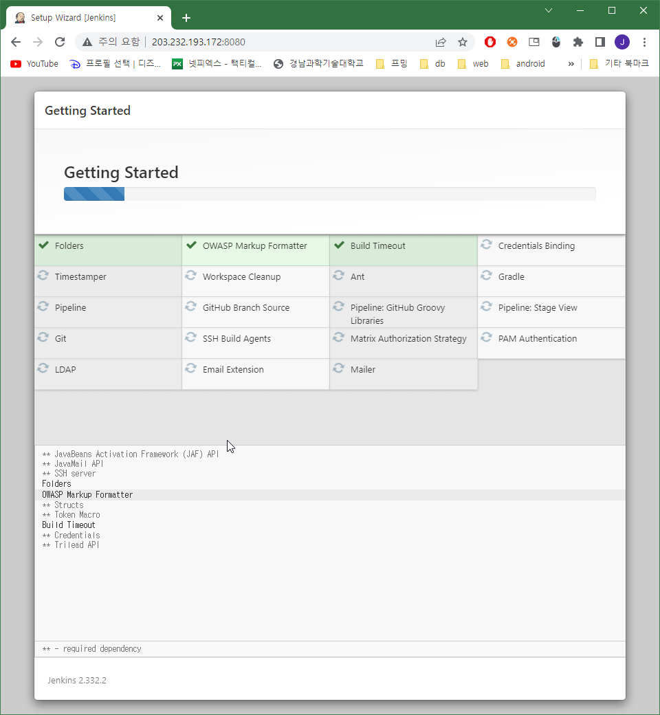Click the Getting Started installation progress bar

point(330,193)
